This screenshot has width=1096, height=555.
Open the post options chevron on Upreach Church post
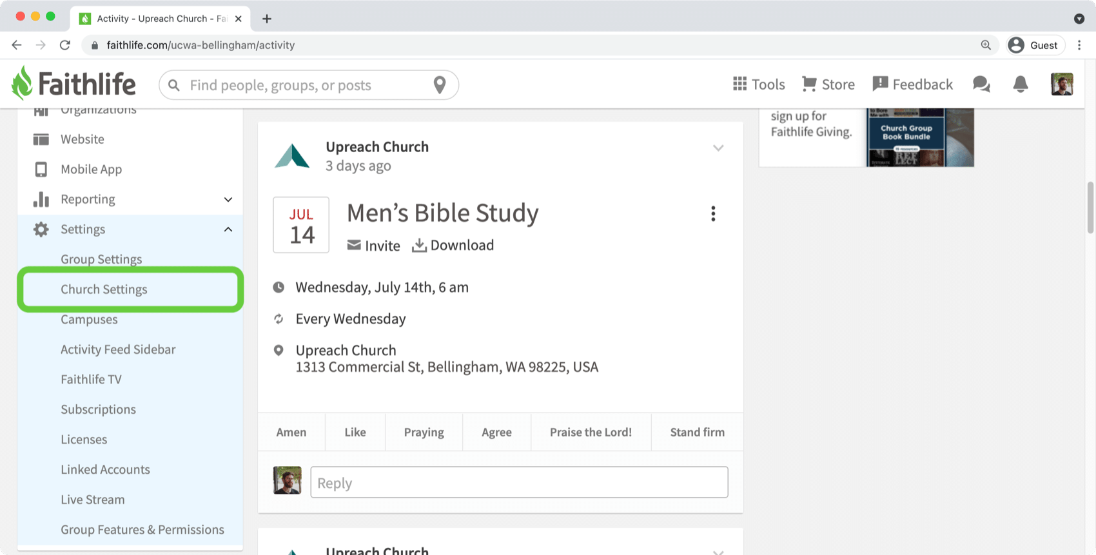[718, 148]
